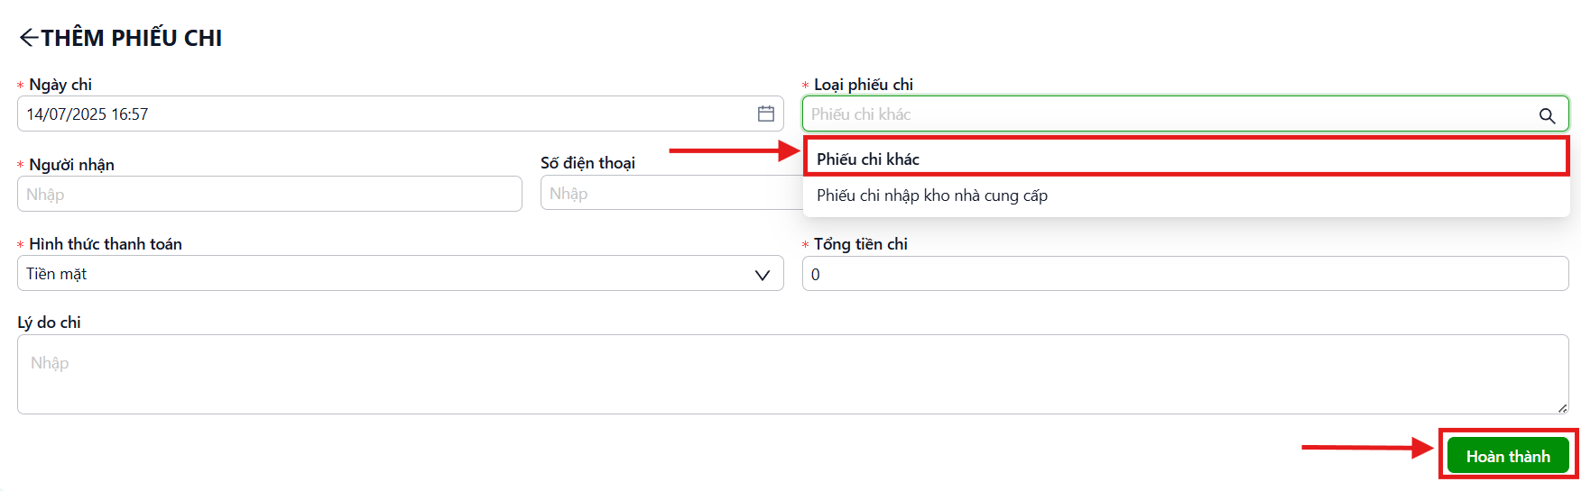Image resolution: width=1581 pixels, height=491 pixels.
Task: Click the Người nhận field label
Action: 71,165
